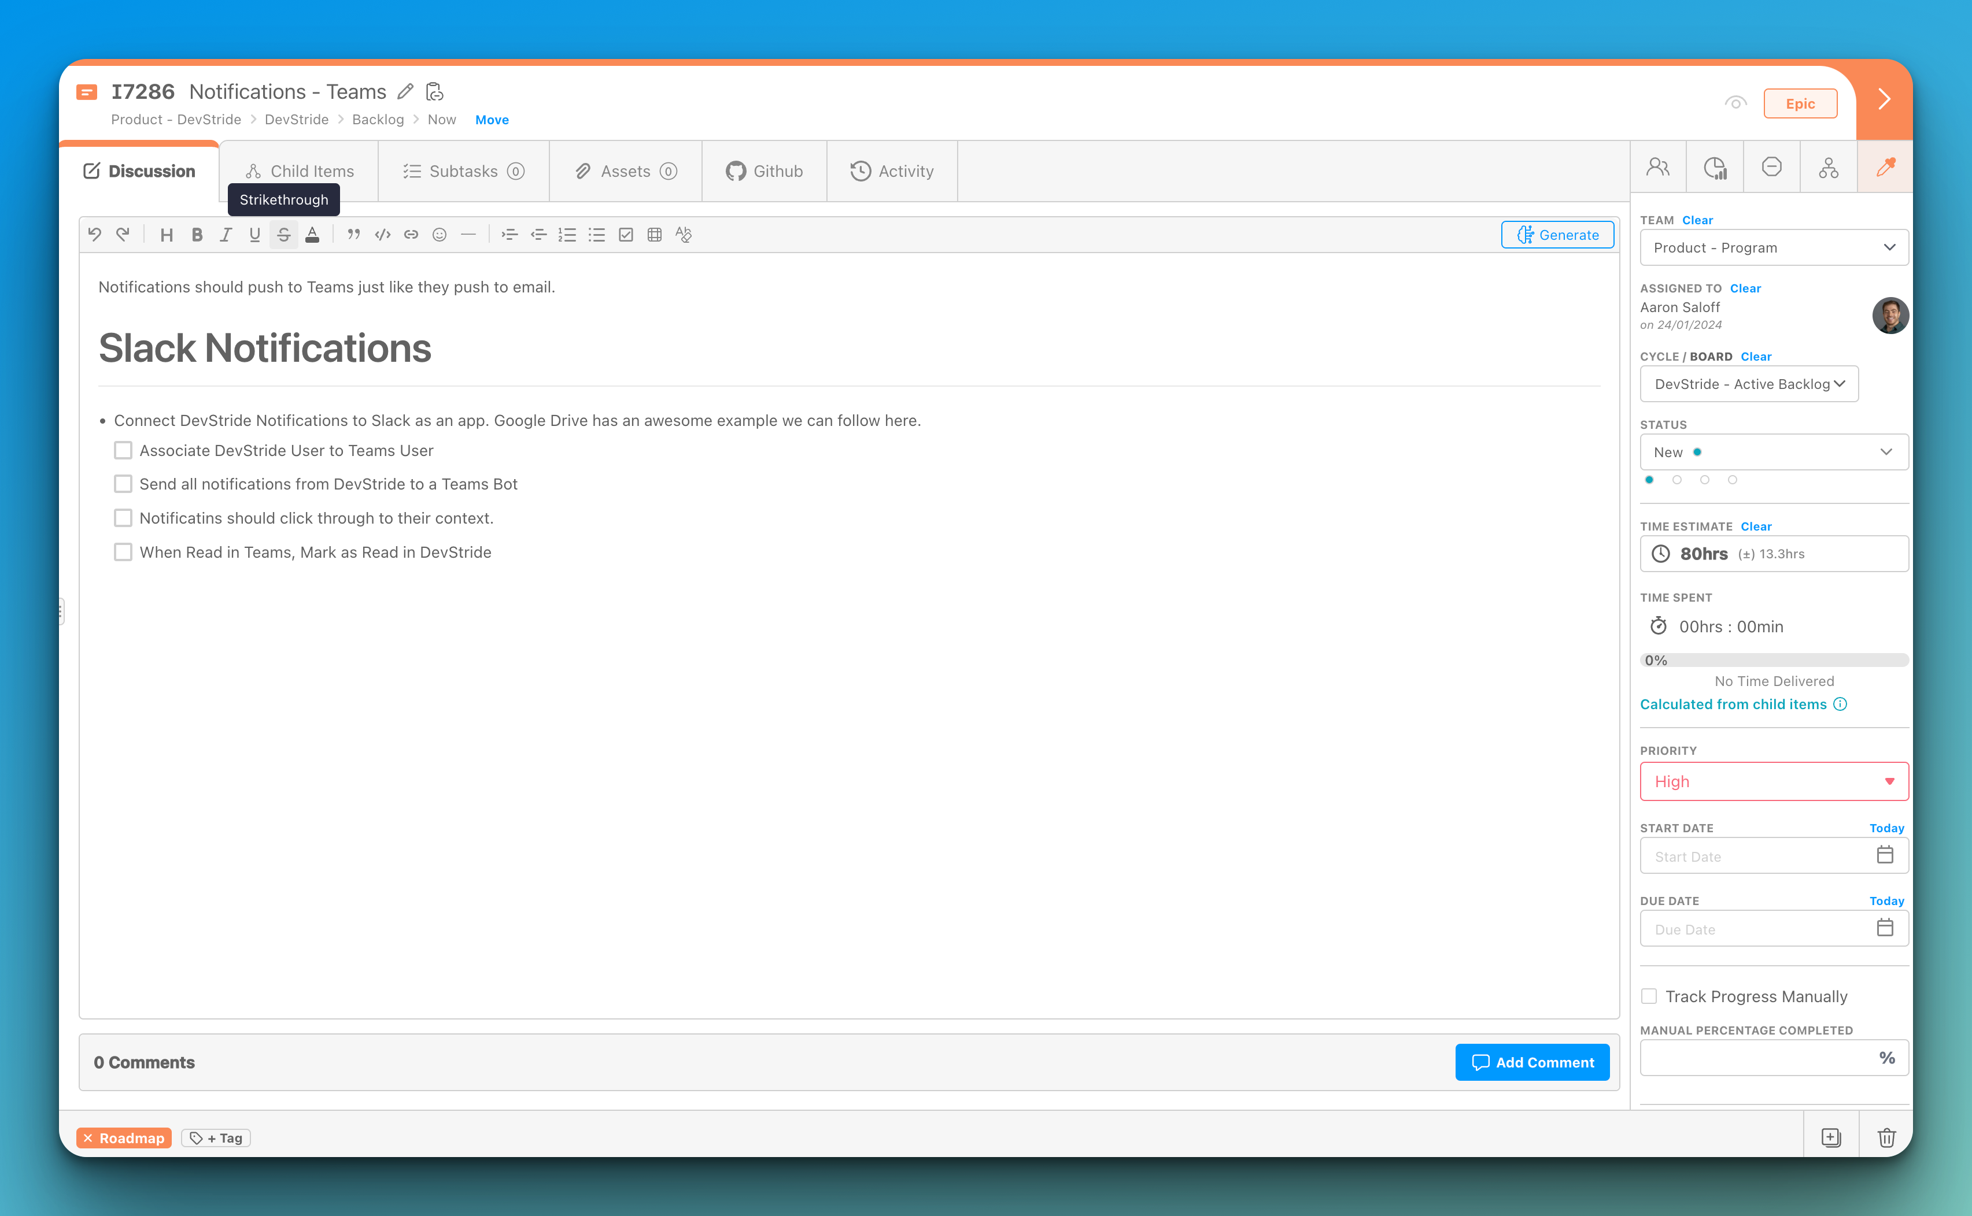Click the Strikethrough formatting icon

click(x=283, y=235)
